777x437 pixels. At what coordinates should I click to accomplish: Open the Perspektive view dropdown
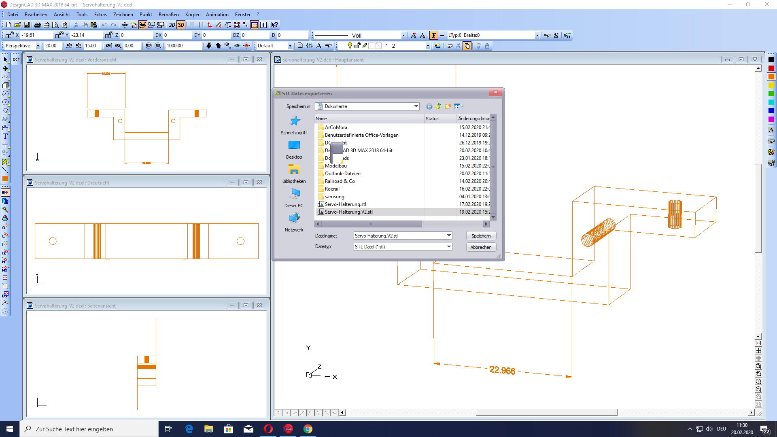tap(38, 45)
